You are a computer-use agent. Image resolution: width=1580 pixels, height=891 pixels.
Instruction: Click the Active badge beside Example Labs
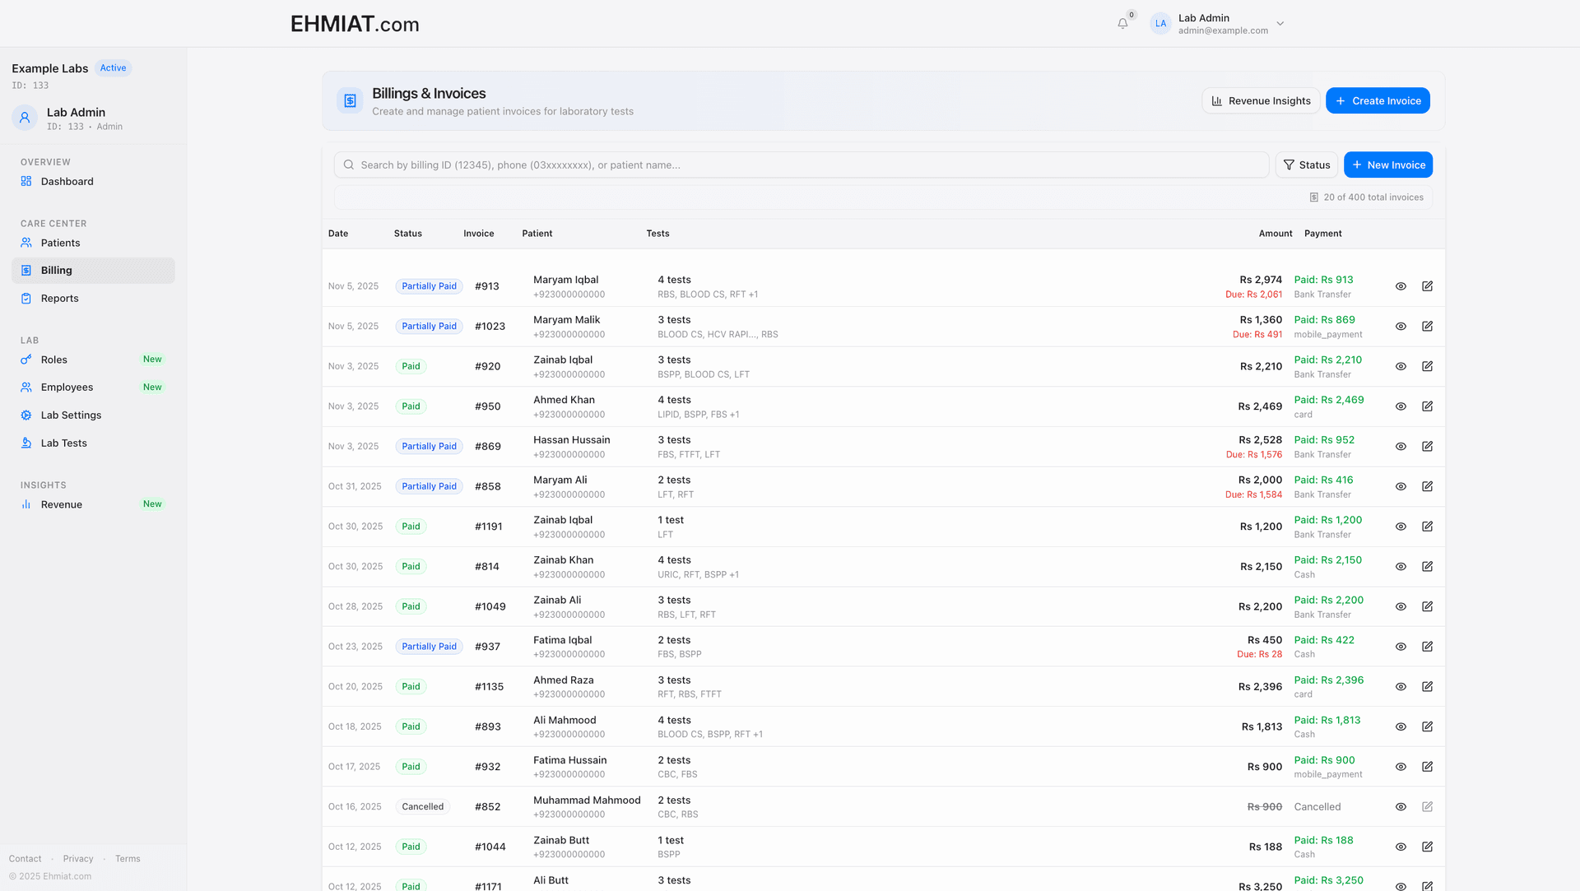coord(114,68)
